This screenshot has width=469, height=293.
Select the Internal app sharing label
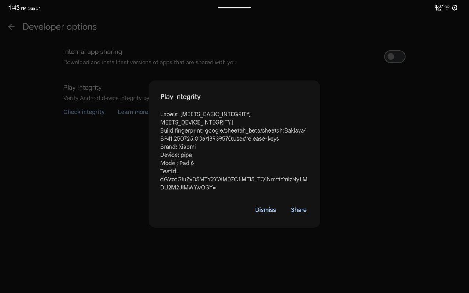pos(93,52)
